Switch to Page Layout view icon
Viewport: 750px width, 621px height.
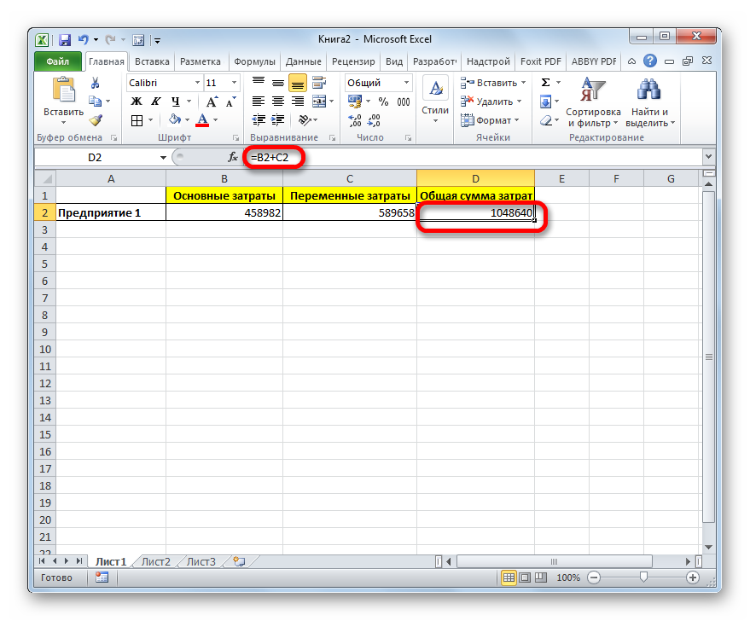pos(525,577)
